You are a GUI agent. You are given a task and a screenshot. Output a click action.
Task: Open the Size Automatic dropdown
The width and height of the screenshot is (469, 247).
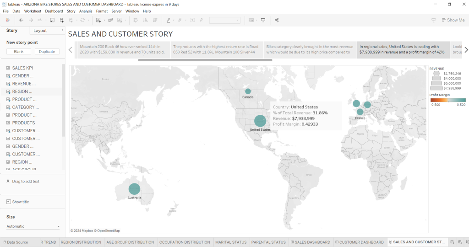(x=33, y=226)
